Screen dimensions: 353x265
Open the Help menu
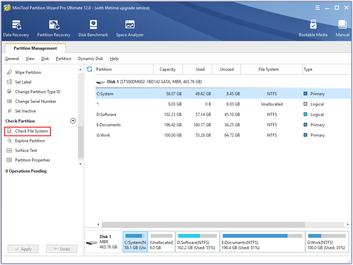[114, 59]
